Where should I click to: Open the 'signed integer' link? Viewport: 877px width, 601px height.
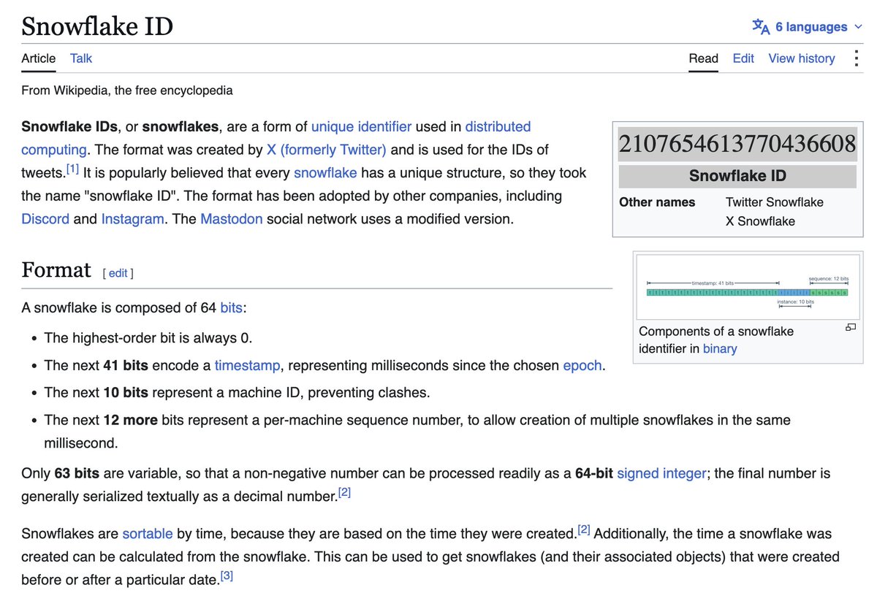661,473
